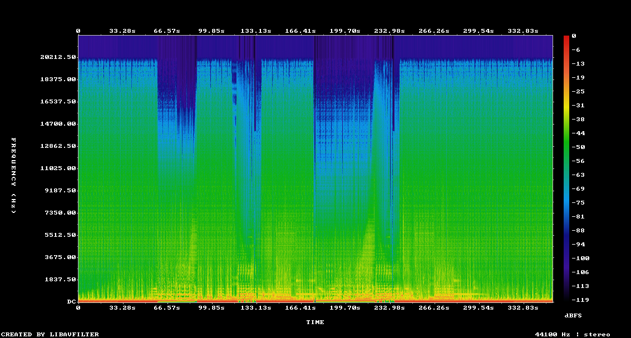Click the 66.57s marker on top time axis

167,31
